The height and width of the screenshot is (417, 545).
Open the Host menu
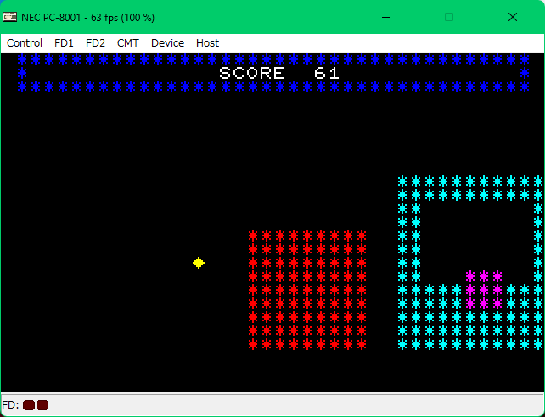tap(207, 42)
